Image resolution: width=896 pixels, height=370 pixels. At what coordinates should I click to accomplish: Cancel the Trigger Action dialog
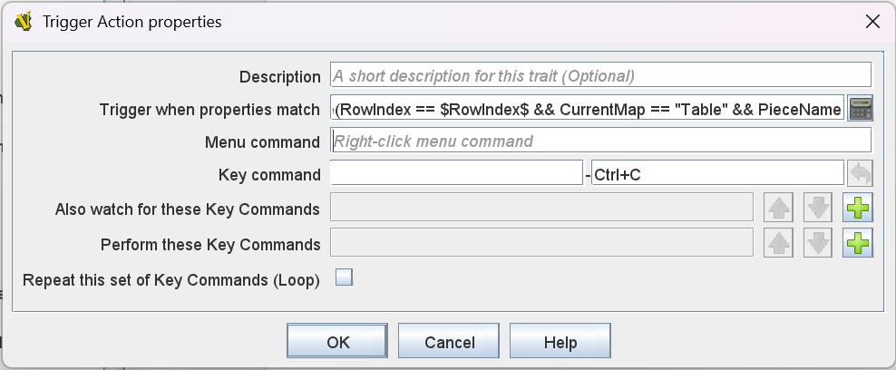coord(450,342)
